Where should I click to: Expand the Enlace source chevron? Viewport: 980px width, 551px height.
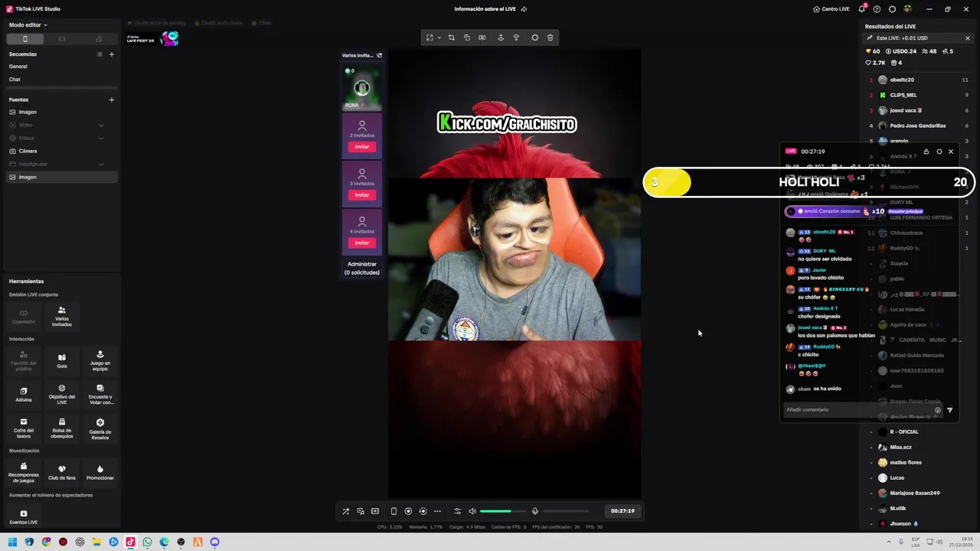[x=100, y=138]
